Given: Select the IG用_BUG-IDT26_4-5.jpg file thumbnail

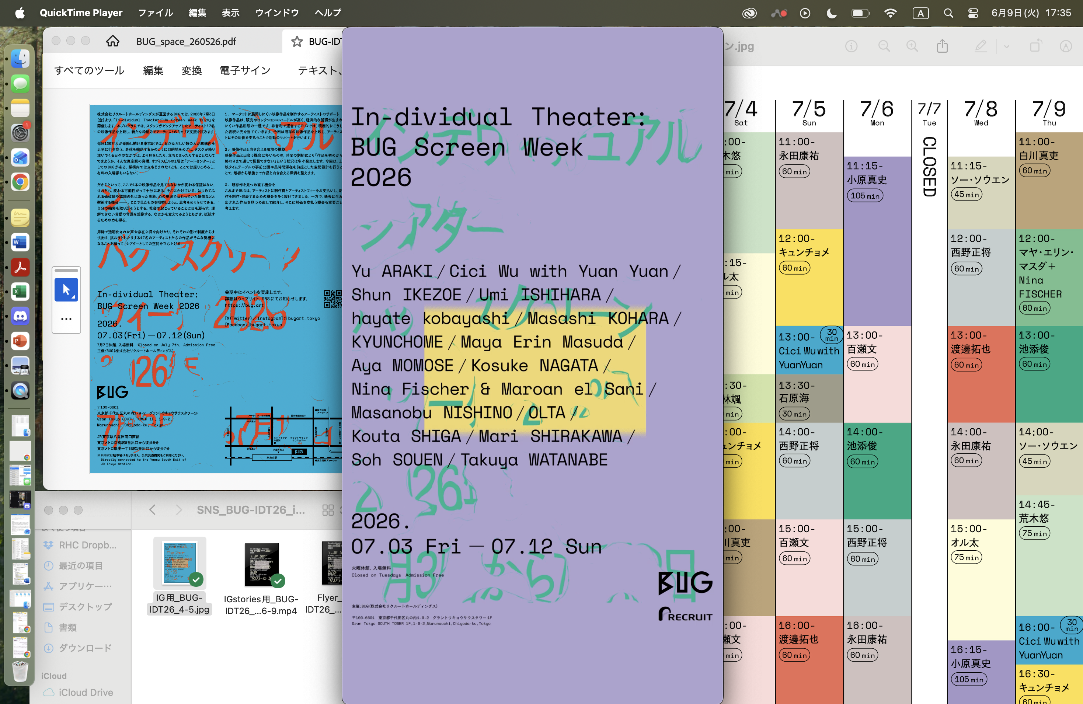Looking at the screenshot, I should tap(180, 563).
